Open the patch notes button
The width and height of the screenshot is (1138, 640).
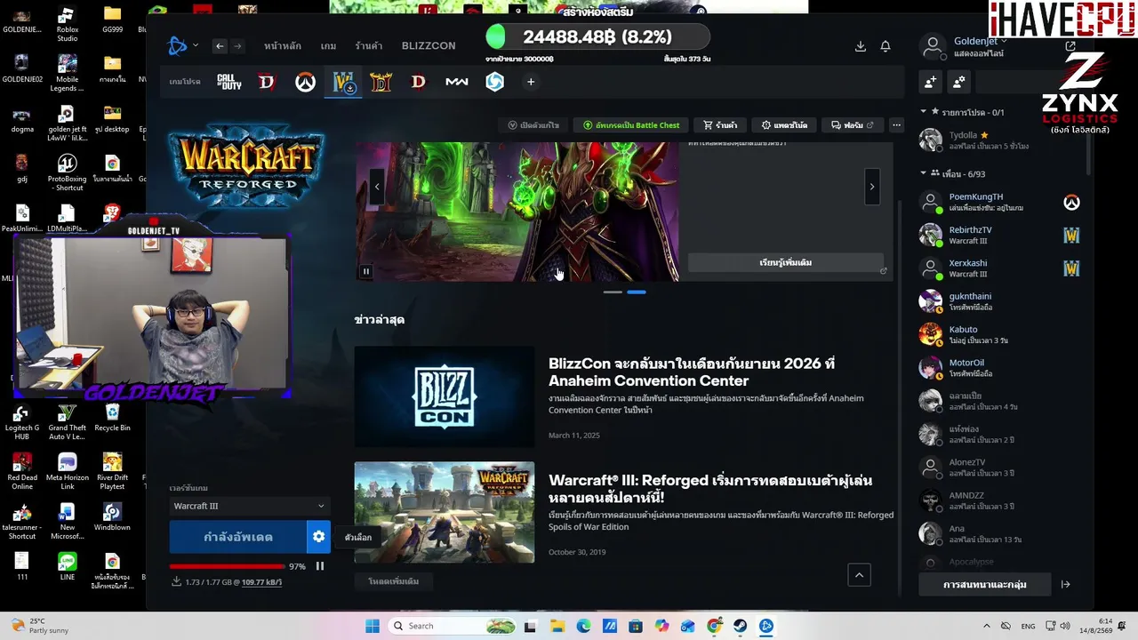click(784, 125)
